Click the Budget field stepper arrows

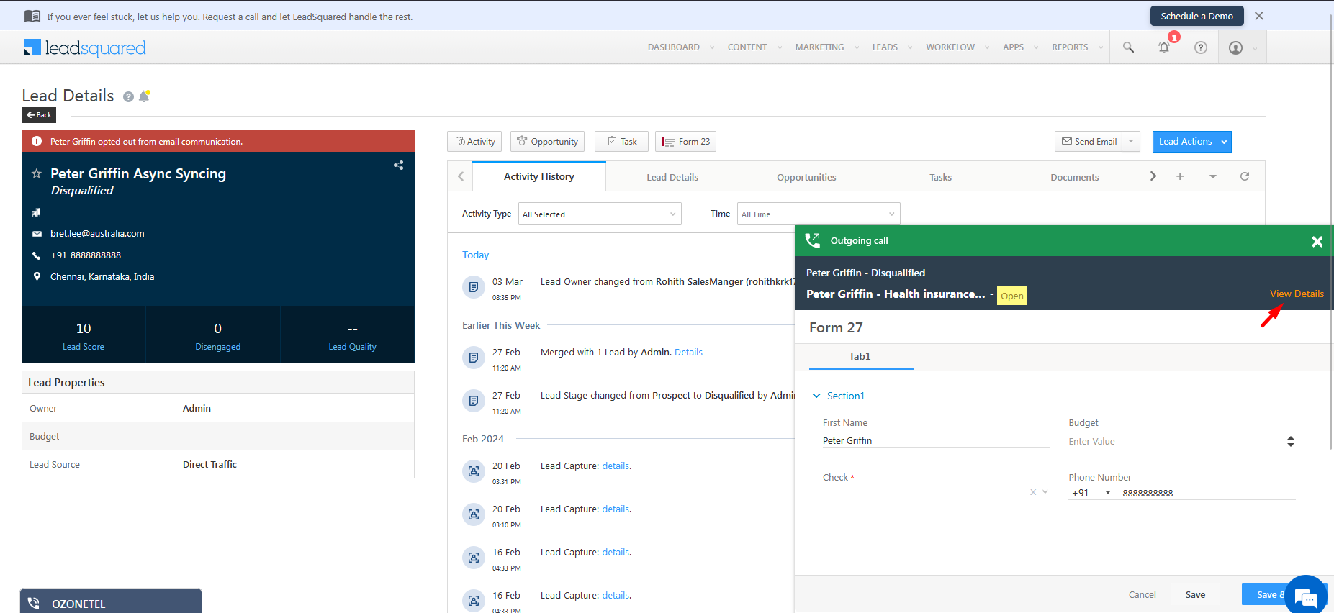[x=1290, y=441]
